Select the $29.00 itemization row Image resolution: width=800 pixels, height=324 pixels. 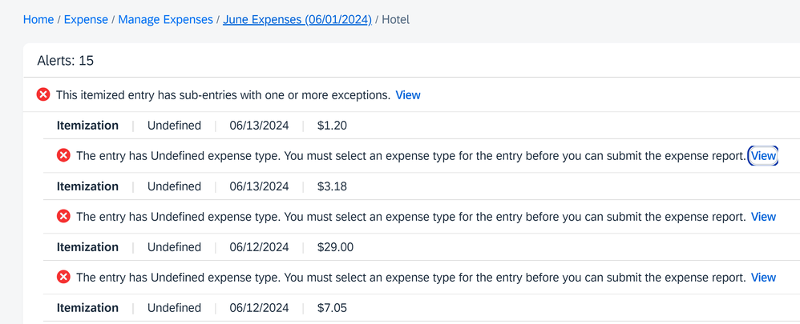(x=422, y=247)
